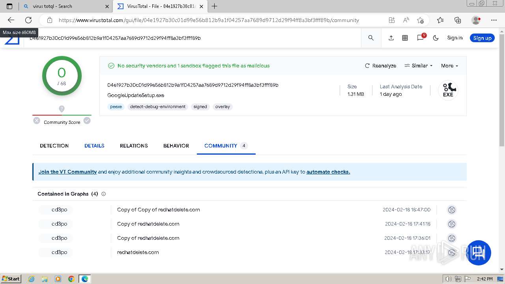Switch to the DETAILS tab
The width and height of the screenshot is (505, 284).
[94, 146]
